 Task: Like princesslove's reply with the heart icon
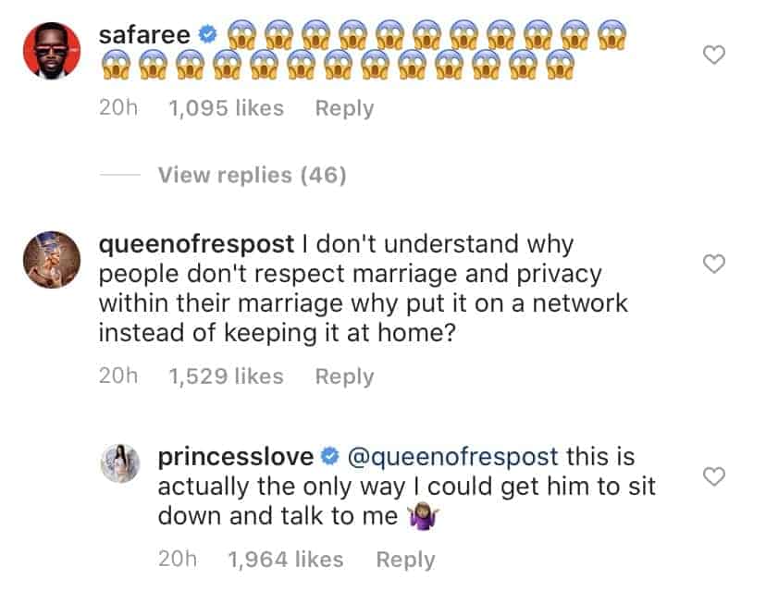tap(713, 476)
